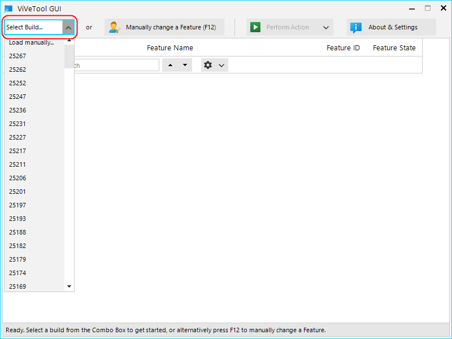
Task: Pick build 25217 in the dropdown
Action: click(x=34, y=151)
